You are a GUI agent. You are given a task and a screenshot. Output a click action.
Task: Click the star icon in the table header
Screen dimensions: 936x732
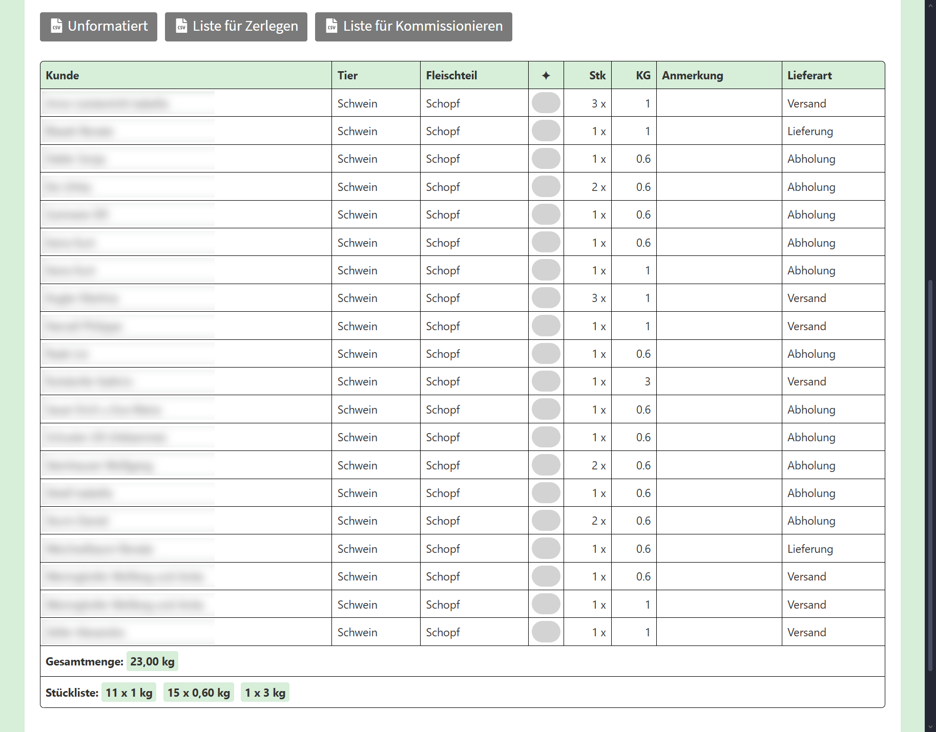click(x=546, y=76)
